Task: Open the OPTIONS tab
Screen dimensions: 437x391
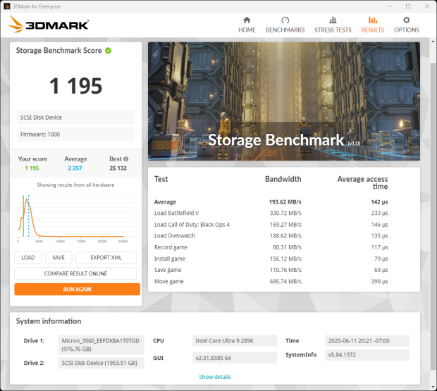Action: click(407, 25)
